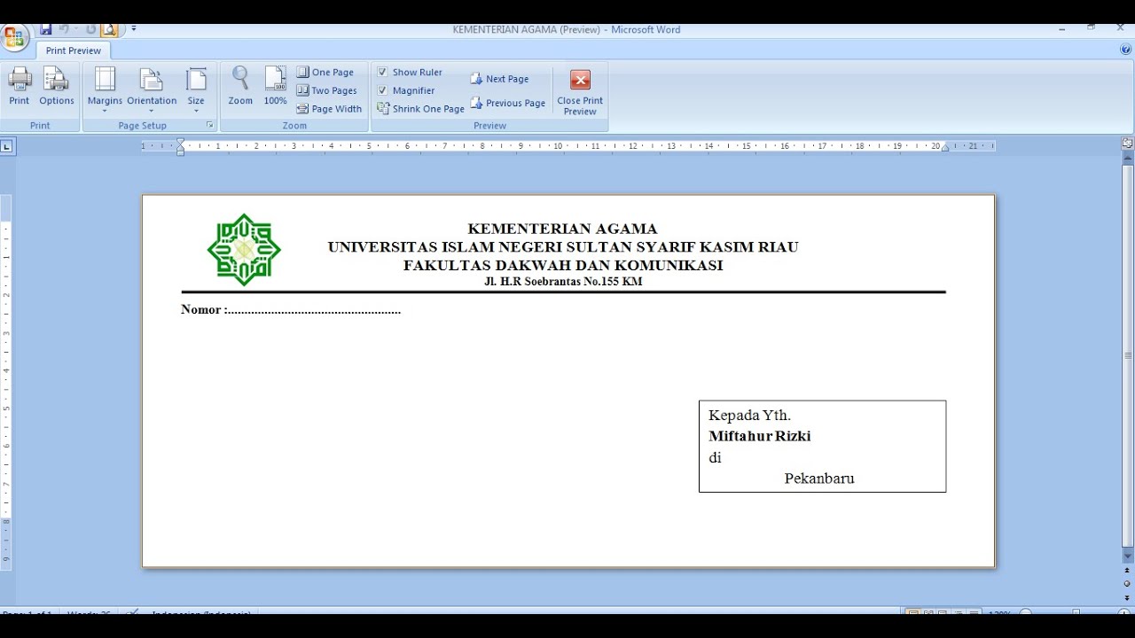Click the Zoom magnifying glass

(240, 86)
